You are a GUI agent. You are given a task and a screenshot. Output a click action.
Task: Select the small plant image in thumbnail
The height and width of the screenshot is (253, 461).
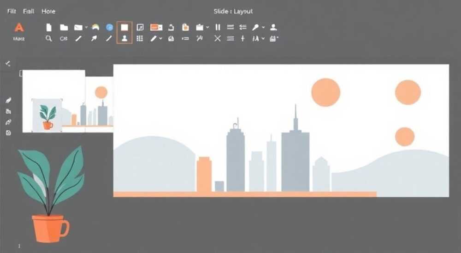[47, 115]
